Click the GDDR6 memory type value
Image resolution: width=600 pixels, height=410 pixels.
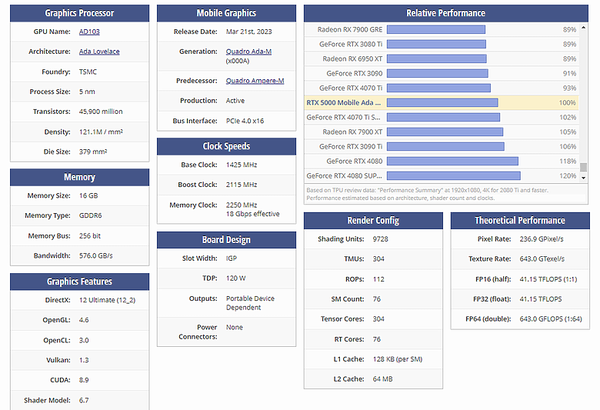90,216
